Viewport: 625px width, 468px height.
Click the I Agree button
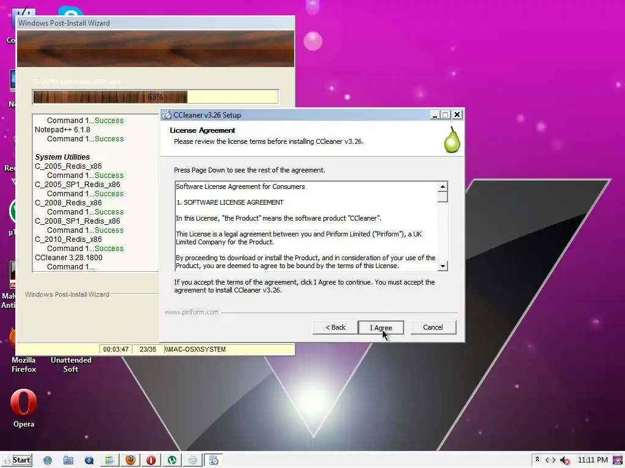[x=381, y=327]
